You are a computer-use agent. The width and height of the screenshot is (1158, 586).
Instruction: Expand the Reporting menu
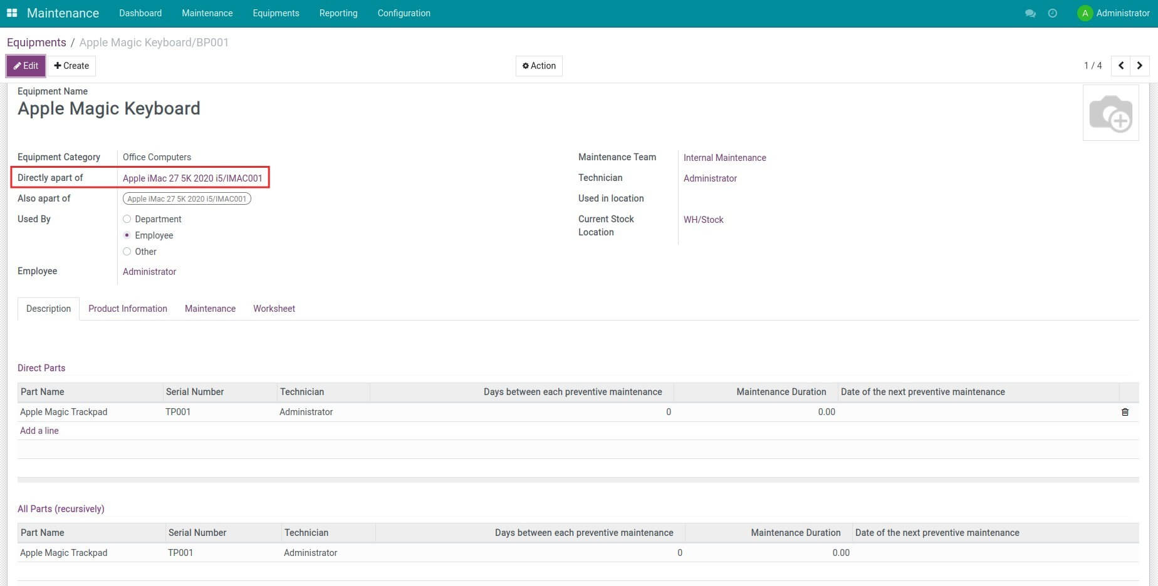coord(338,13)
